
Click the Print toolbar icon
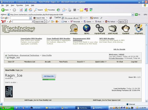(70, 10)
